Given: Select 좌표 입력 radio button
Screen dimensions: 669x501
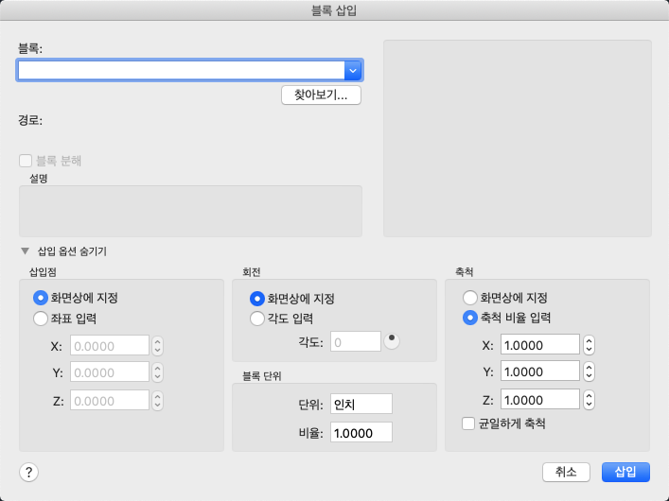Looking at the screenshot, I should pyautogui.click(x=41, y=319).
